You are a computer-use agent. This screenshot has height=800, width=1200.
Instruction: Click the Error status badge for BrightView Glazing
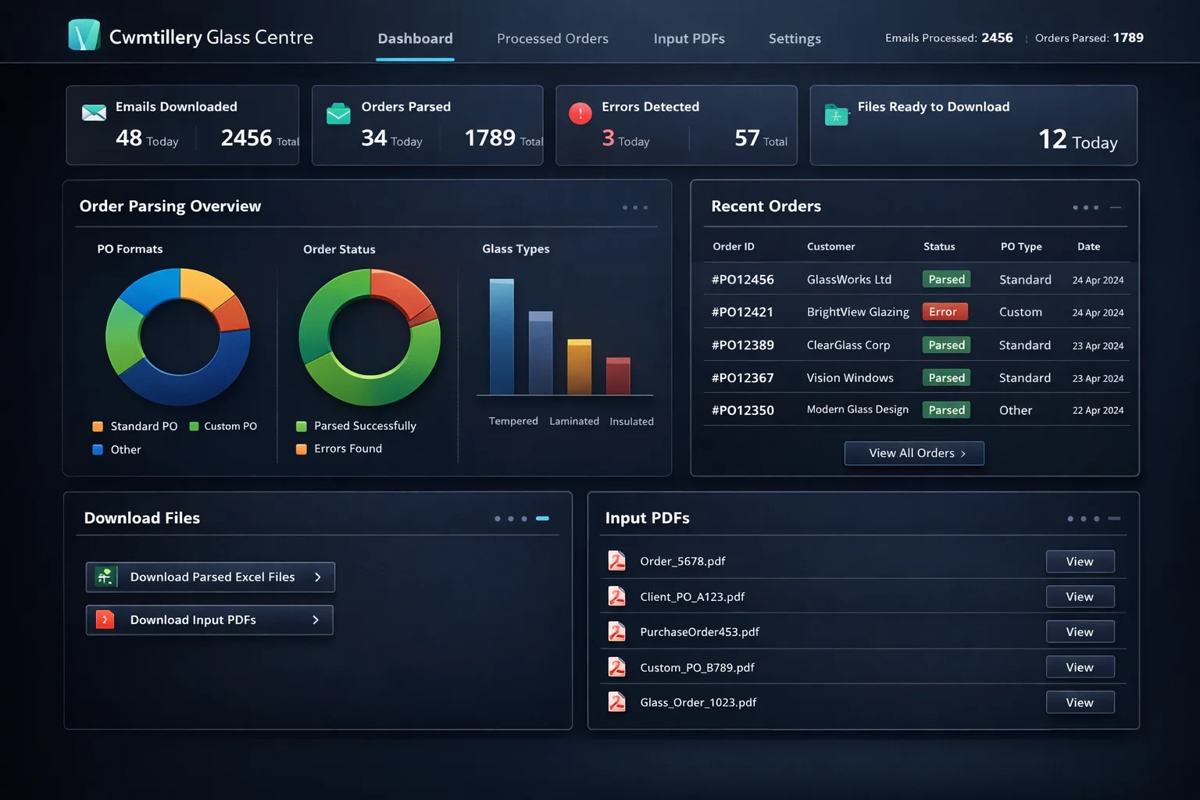point(945,312)
